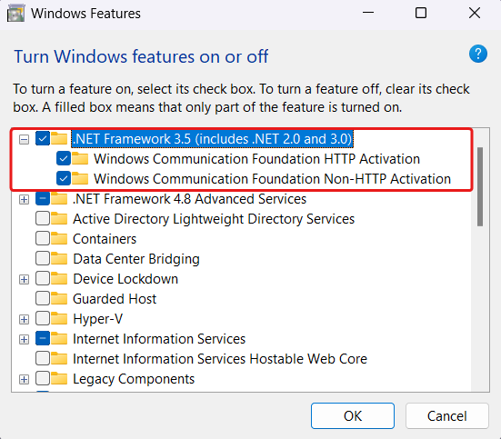Image resolution: width=501 pixels, height=439 pixels.
Task: Click the .NET Framework 3.5 folder icon
Action: 59,139
